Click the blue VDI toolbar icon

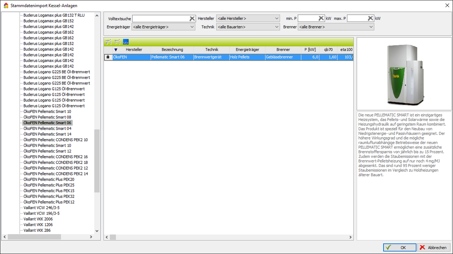coord(126,42)
